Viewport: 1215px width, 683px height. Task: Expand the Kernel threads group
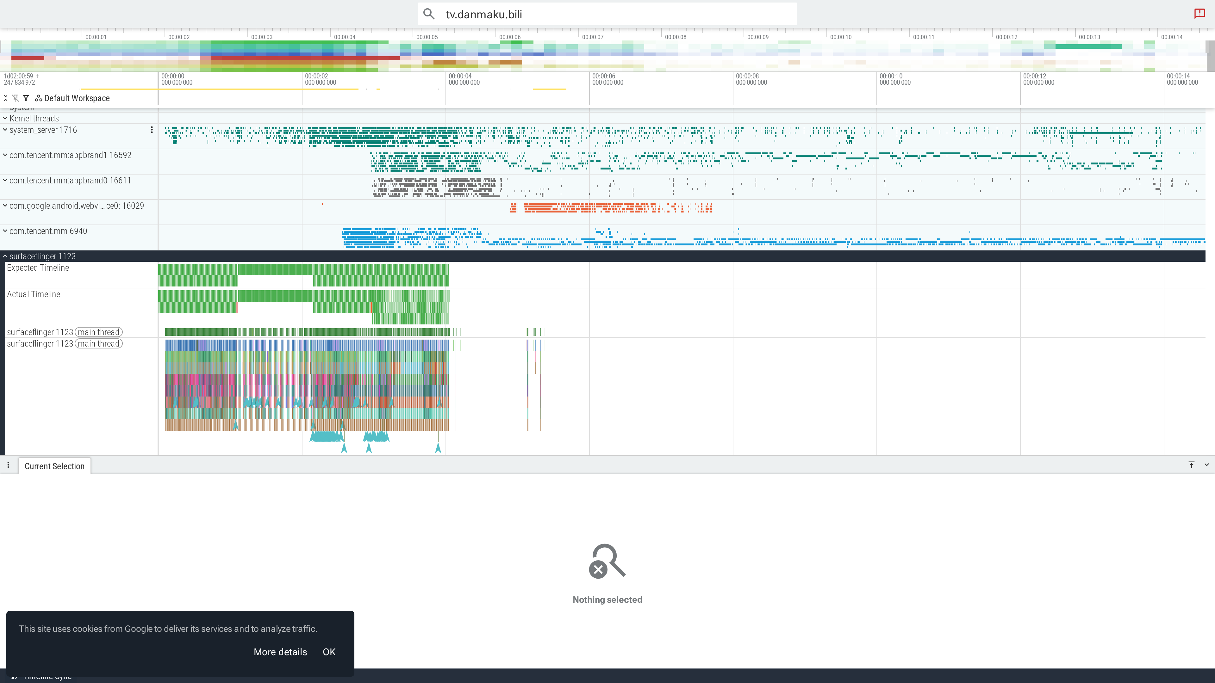[x=5, y=118]
